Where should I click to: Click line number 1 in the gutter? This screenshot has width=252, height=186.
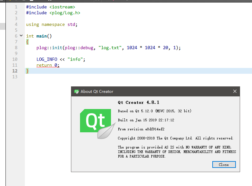(x=16, y=7)
